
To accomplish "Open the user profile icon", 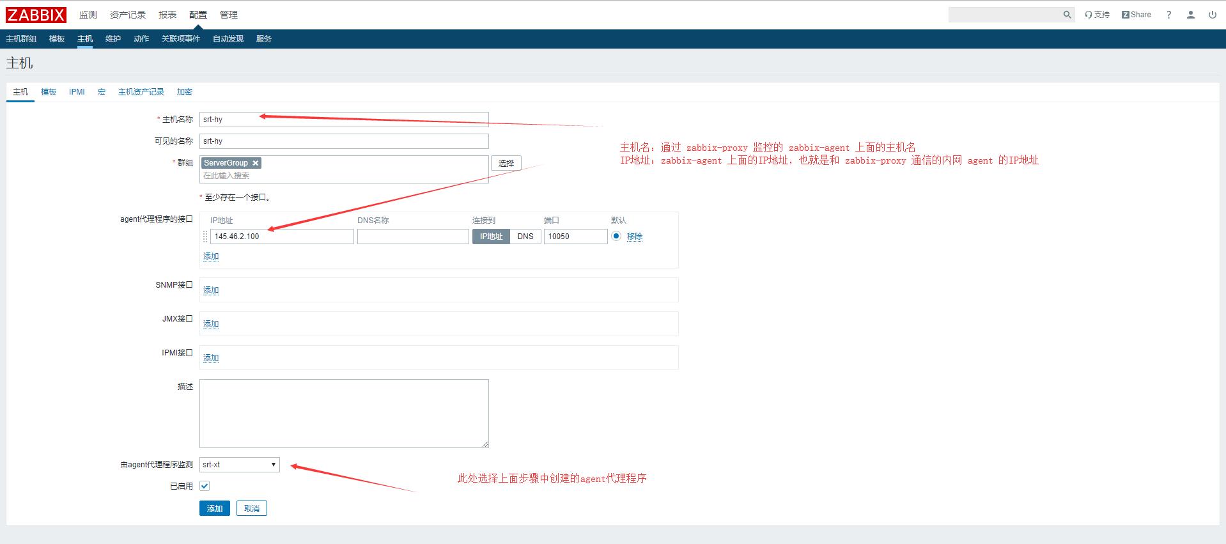I will [1190, 15].
